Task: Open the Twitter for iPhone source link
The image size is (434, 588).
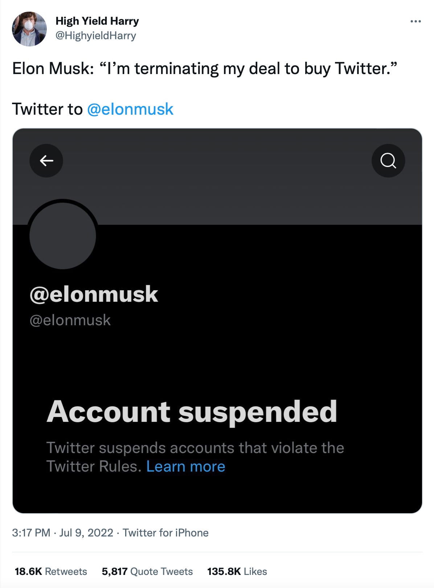Action: click(165, 533)
